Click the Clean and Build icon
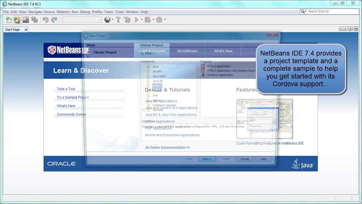The image size is (362, 204). pos(127,20)
